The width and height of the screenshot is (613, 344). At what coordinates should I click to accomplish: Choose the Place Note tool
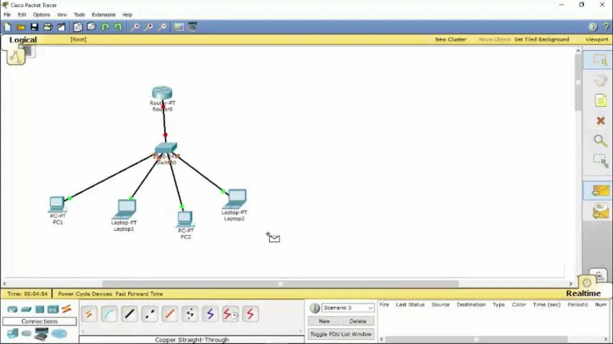tap(601, 100)
